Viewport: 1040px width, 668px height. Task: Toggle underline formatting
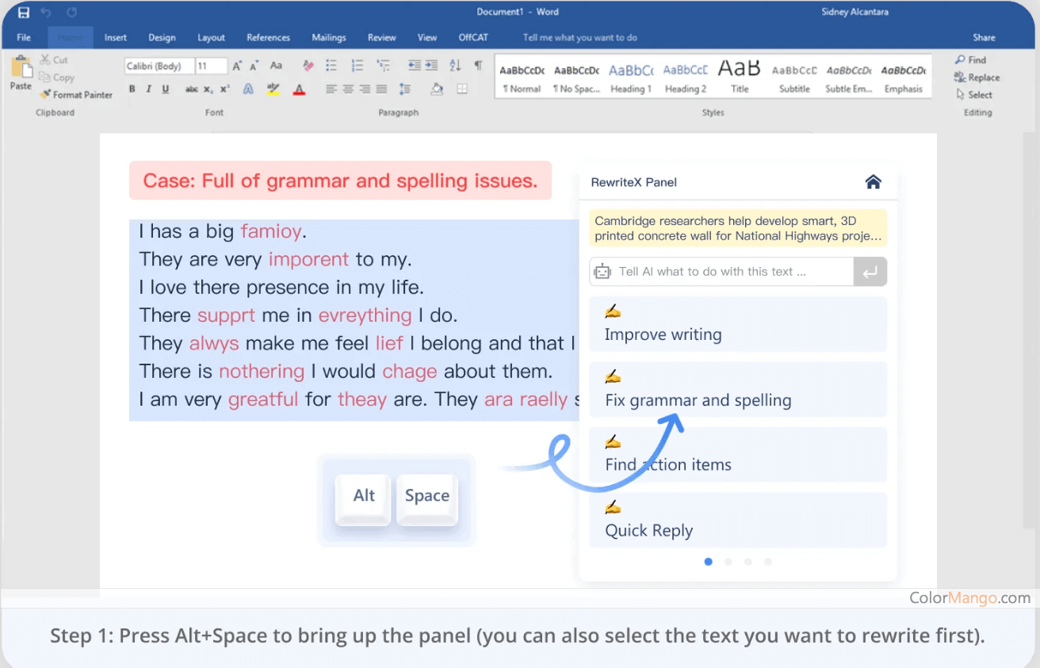pos(165,90)
